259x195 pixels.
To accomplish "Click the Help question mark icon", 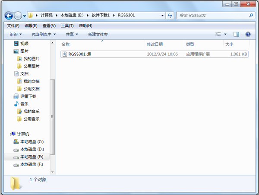I will point(248,34).
